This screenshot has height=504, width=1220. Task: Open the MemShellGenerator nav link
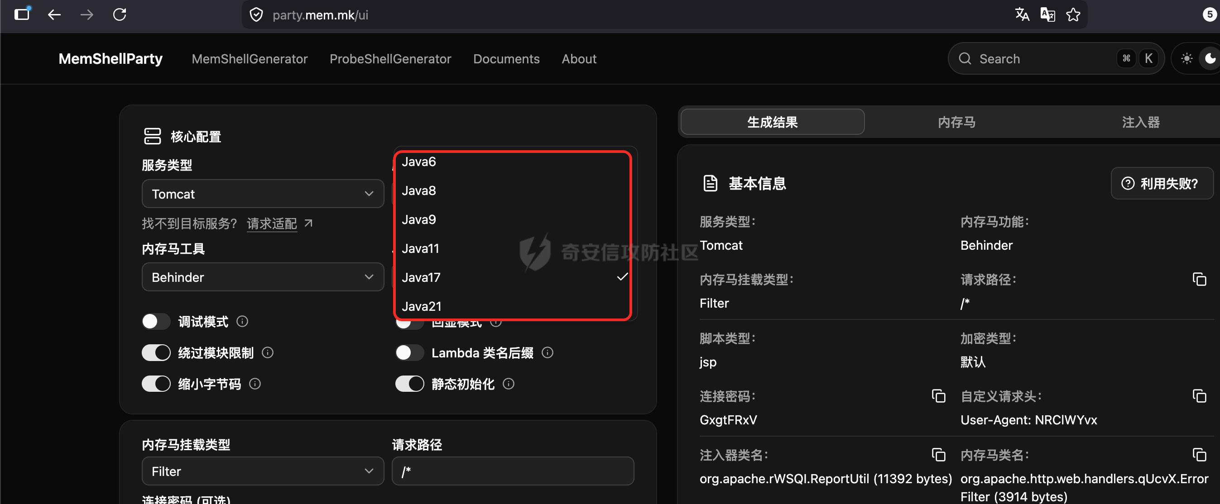click(x=250, y=59)
